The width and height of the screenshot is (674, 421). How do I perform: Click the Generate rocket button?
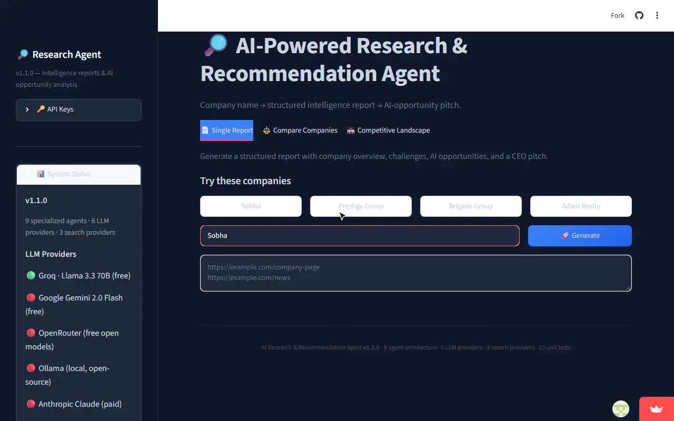(x=580, y=235)
